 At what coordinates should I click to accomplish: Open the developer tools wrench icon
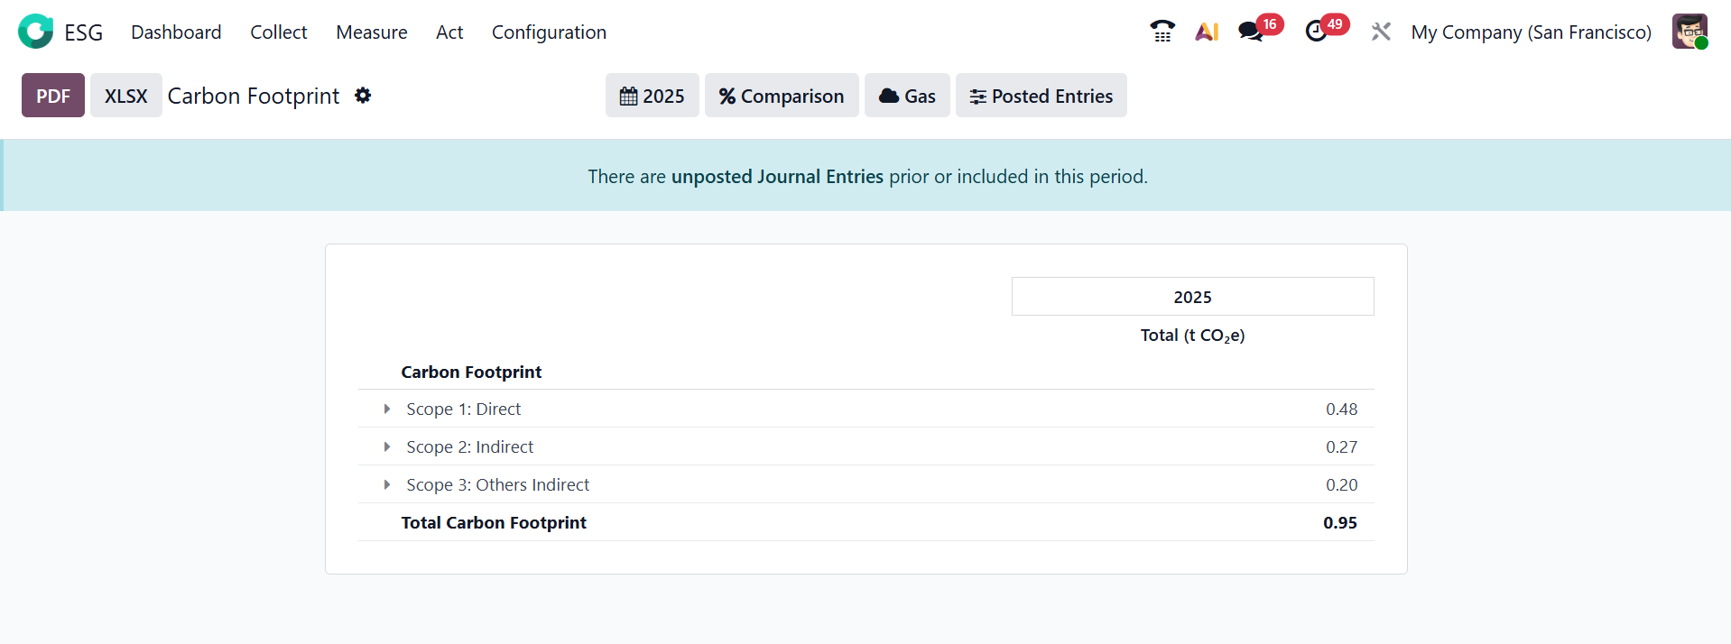[x=1381, y=32]
